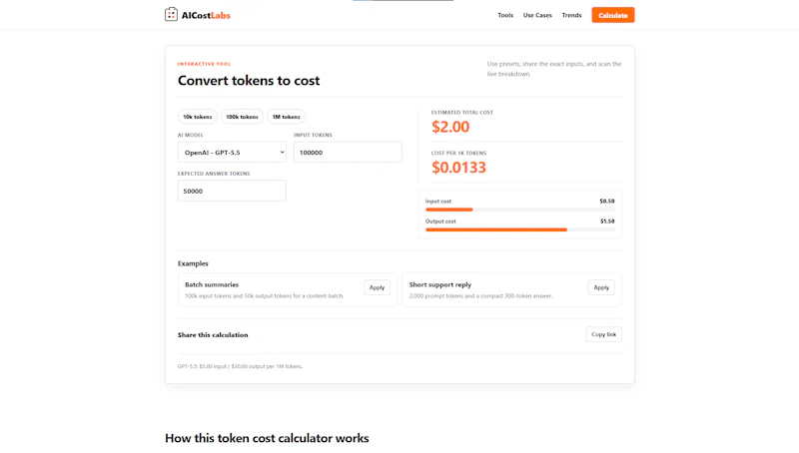Image resolution: width=799 pixels, height=453 pixels.
Task: Click the Batch summaries card title
Action: pyautogui.click(x=212, y=284)
